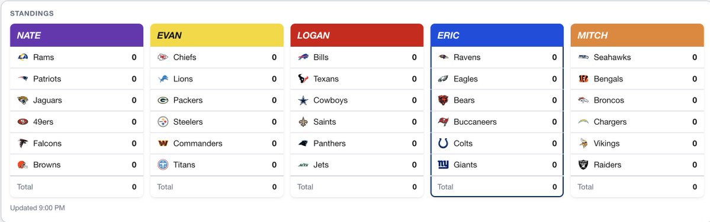Select the NATE purple header

(x=76, y=35)
